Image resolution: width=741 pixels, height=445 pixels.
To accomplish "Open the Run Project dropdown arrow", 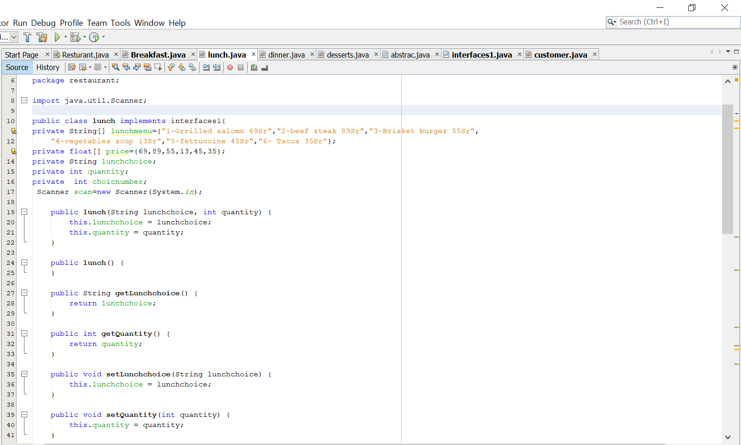I will pos(65,37).
